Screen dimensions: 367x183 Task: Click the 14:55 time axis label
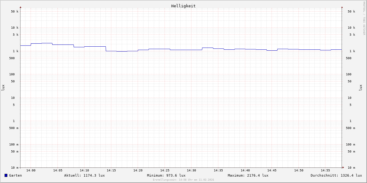(x=325, y=170)
